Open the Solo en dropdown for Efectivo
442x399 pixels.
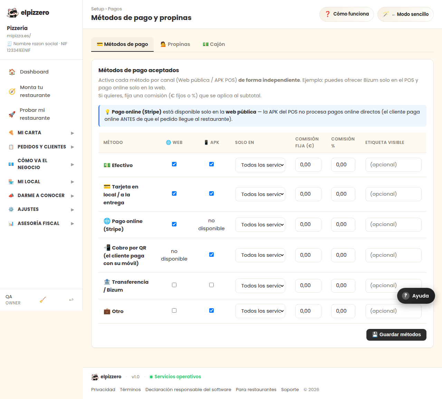[260, 165]
